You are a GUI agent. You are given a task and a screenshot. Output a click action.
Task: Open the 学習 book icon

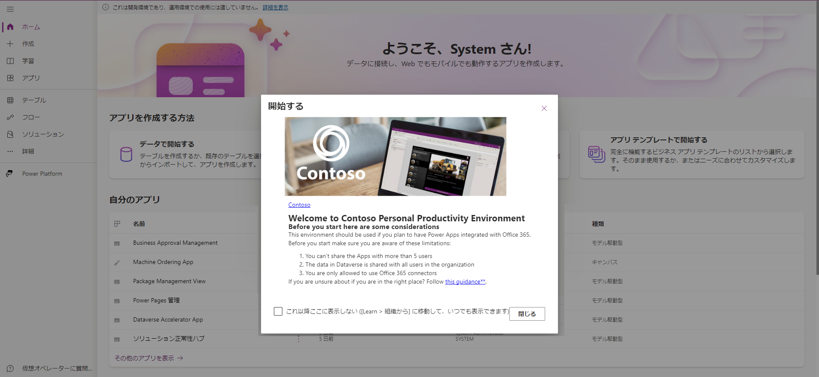tap(10, 61)
